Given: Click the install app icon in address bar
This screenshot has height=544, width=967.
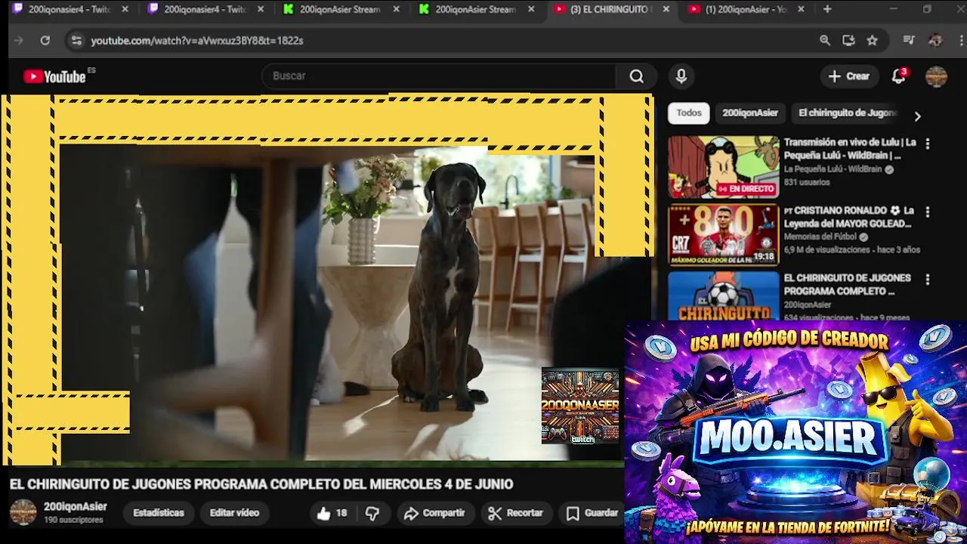Looking at the screenshot, I should (848, 41).
